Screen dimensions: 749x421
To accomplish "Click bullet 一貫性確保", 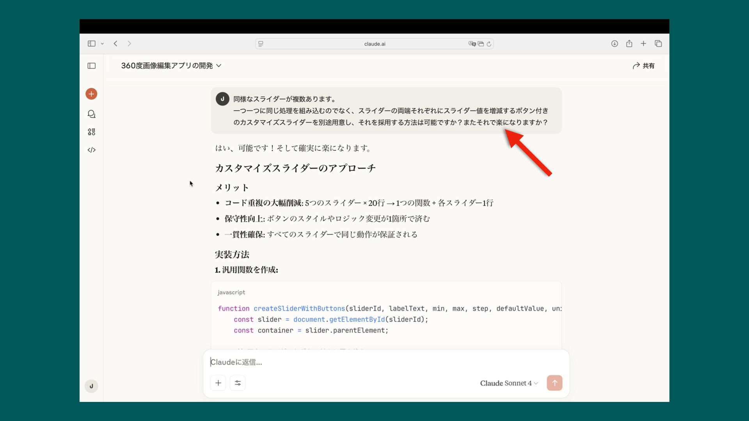I will (321, 234).
